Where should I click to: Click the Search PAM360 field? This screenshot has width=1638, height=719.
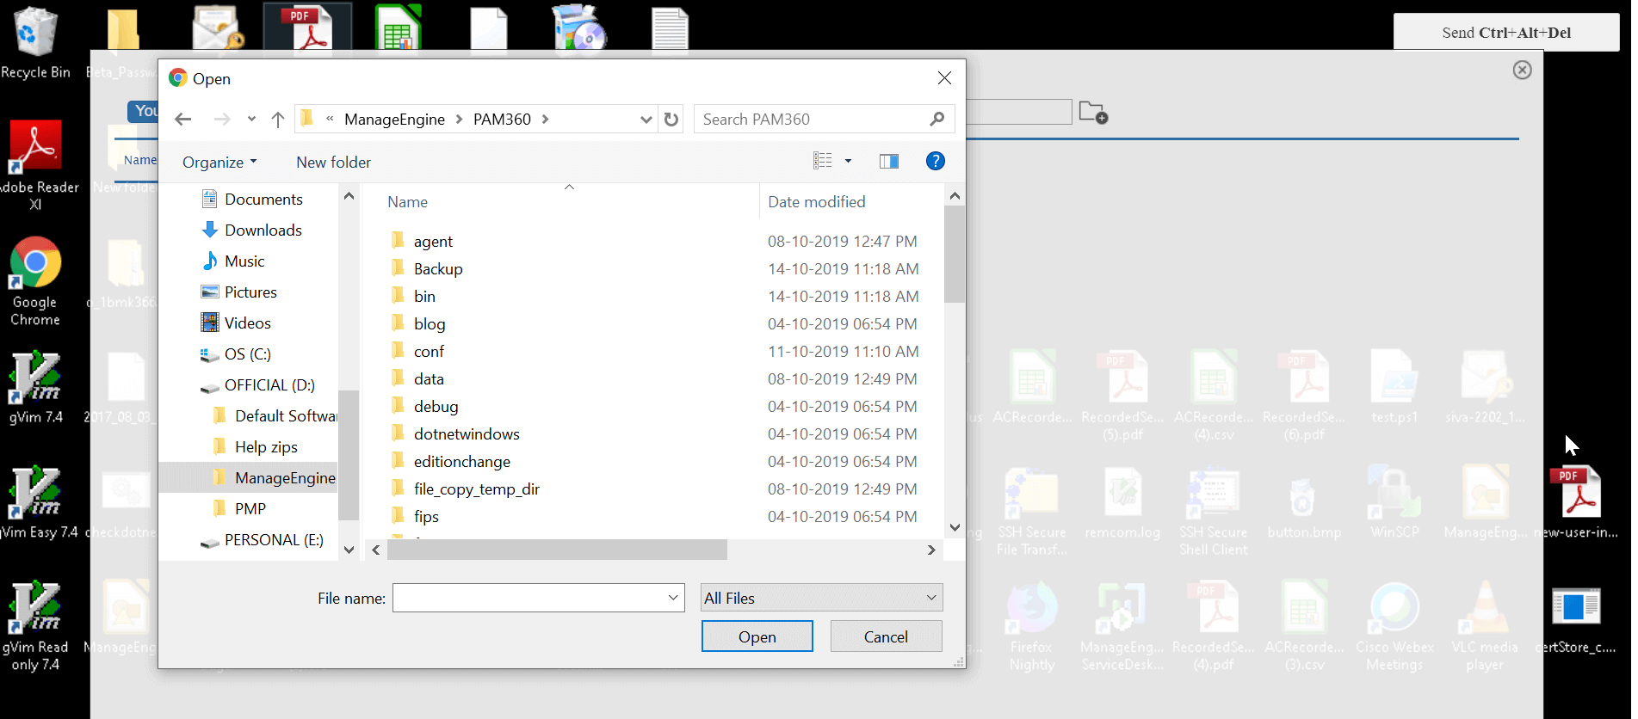[813, 120]
